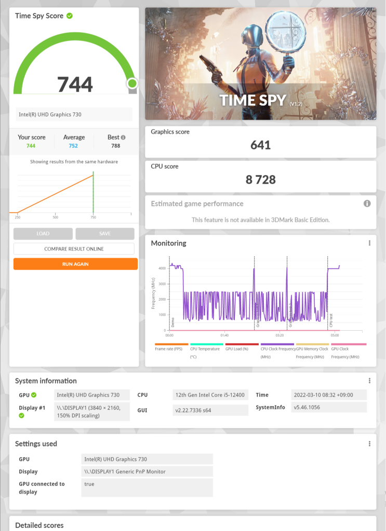
Task: Click the green checkmark under Display #1
Action: pyautogui.click(x=22, y=416)
